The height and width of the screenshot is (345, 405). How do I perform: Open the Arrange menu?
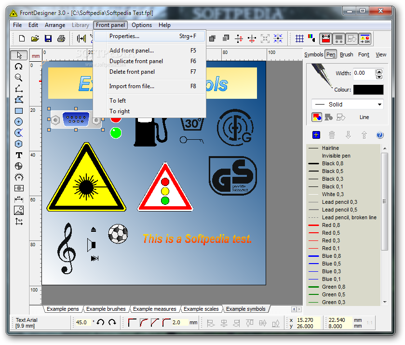[x=55, y=25]
